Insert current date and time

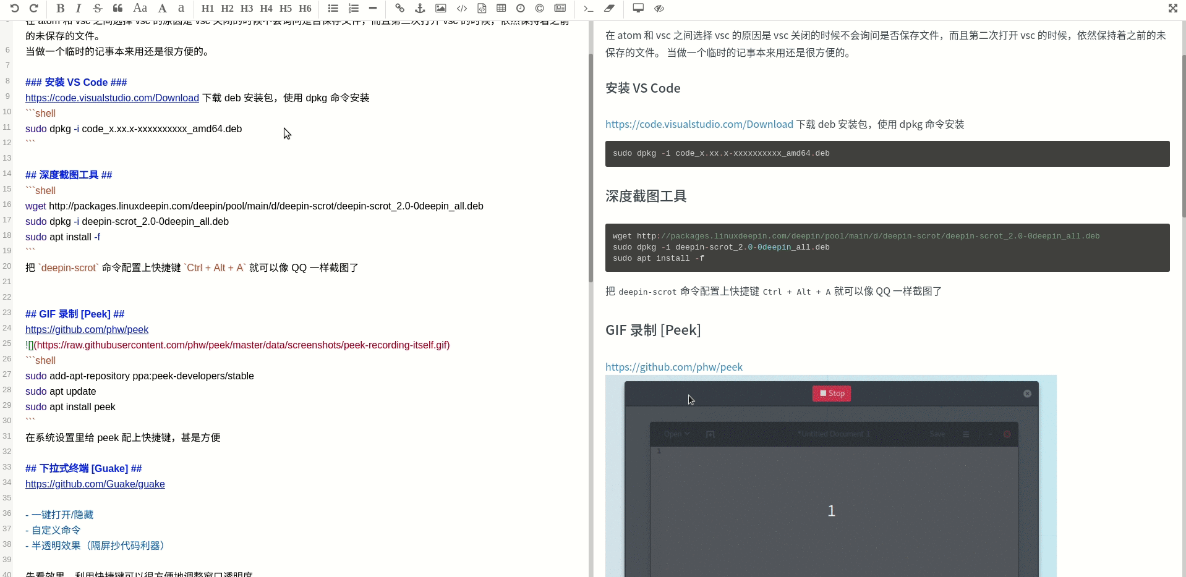(x=521, y=9)
